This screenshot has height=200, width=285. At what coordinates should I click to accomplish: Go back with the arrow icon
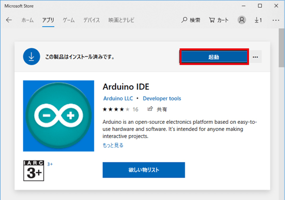click(9, 20)
